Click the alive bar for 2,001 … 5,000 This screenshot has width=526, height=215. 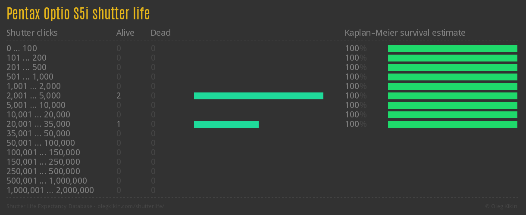pyautogui.click(x=258, y=96)
